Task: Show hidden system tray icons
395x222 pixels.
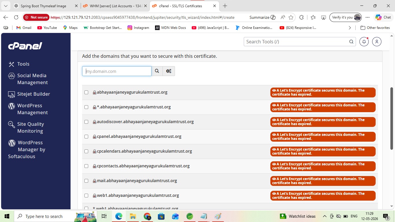Action: [x=324, y=216]
